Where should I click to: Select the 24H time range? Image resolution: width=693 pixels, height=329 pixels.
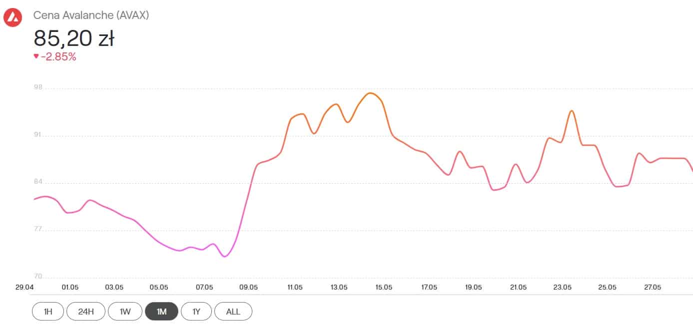tap(86, 312)
